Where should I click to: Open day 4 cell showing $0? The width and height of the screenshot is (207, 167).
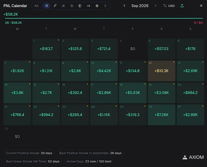tap(133, 49)
